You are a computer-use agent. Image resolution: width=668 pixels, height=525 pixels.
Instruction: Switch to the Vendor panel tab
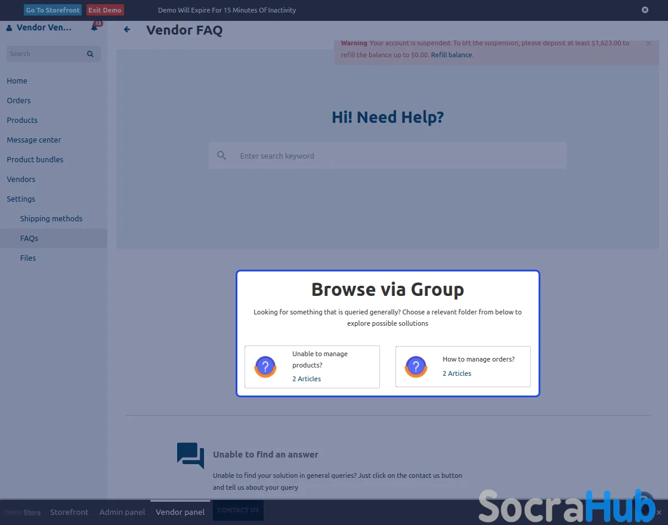[x=180, y=512]
